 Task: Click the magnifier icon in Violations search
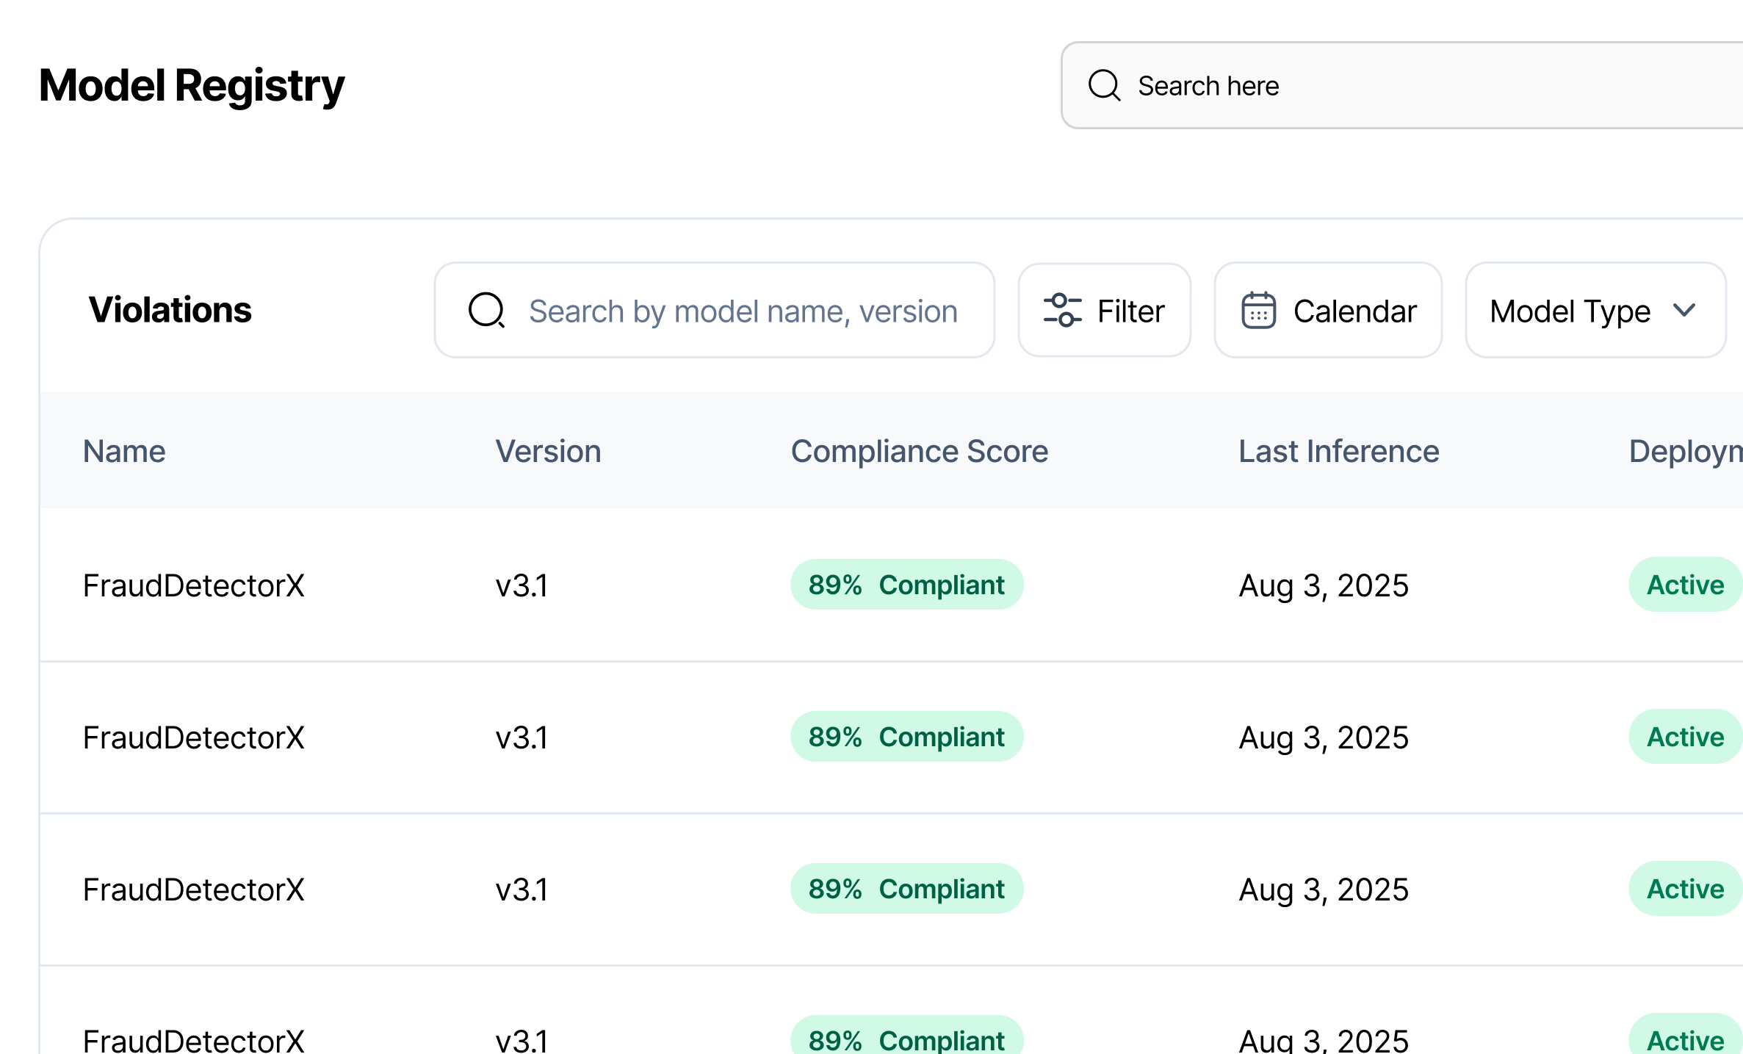tap(486, 310)
